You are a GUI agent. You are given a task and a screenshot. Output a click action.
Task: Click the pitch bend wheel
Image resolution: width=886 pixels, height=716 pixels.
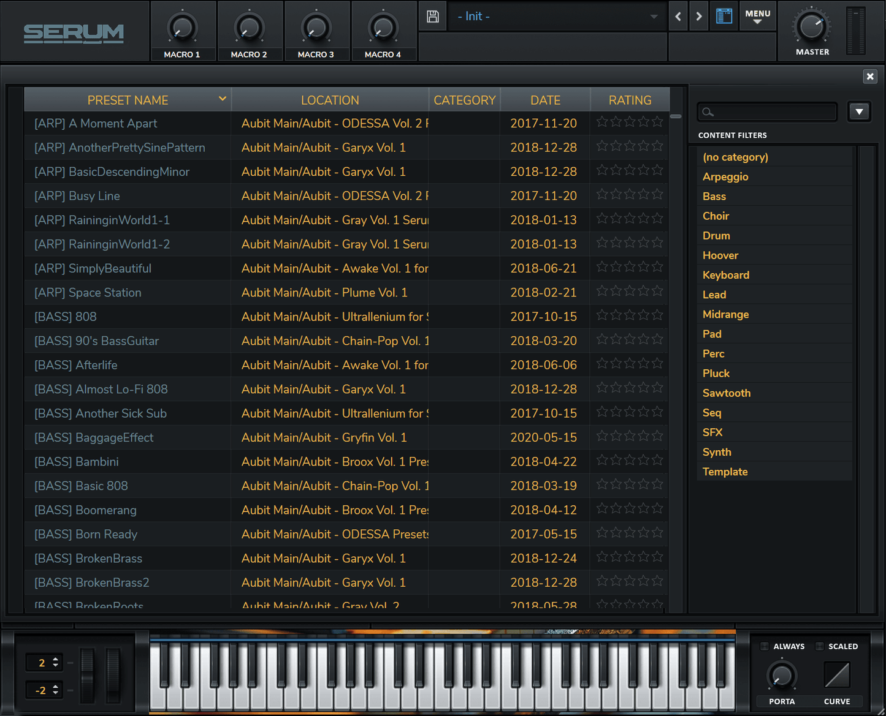tap(87, 675)
